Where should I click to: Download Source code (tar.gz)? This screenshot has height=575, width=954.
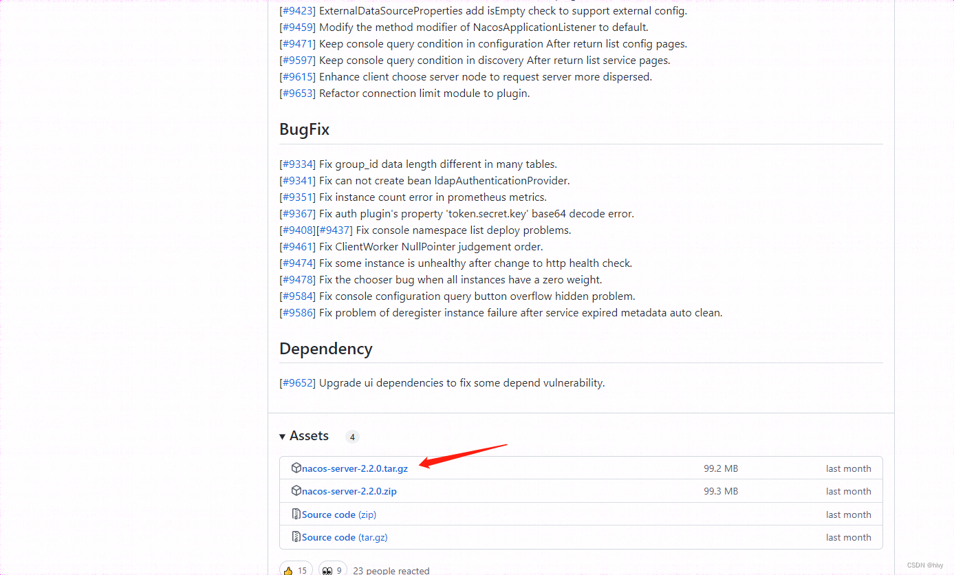click(345, 537)
